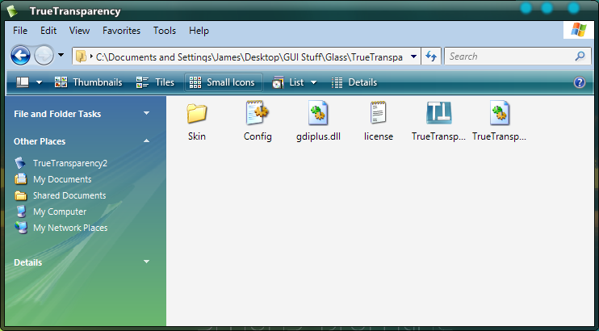
Task: Toggle the explorer pane layout icon
Action: pyautogui.click(x=23, y=82)
